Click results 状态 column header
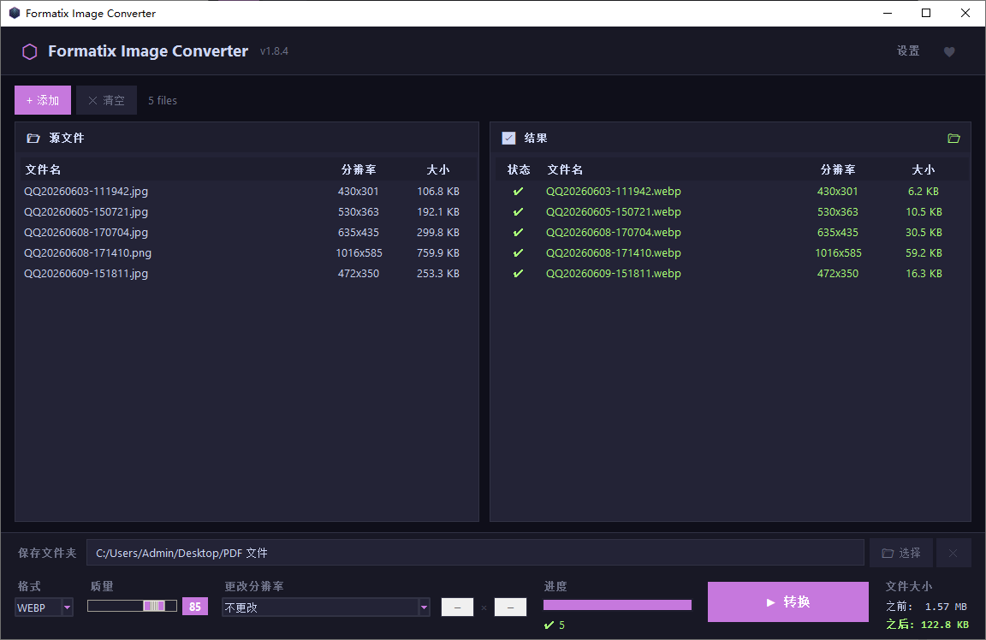The image size is (986, 640). [x=519, y=169]
